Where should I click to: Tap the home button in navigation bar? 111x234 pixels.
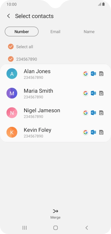[55, 228]
